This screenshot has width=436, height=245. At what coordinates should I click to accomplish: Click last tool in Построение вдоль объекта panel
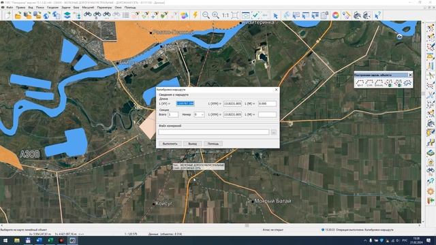pyautogui.click(x=407, y=83)
